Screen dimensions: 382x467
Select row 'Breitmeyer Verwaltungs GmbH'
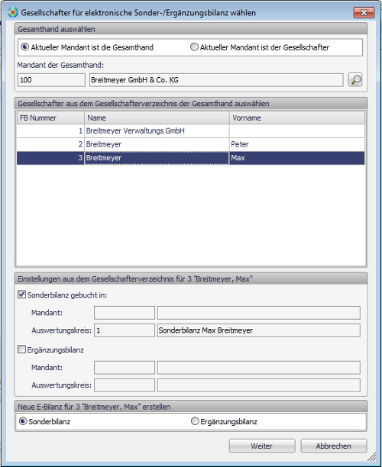pyautogui.click(x=190, y=130)
